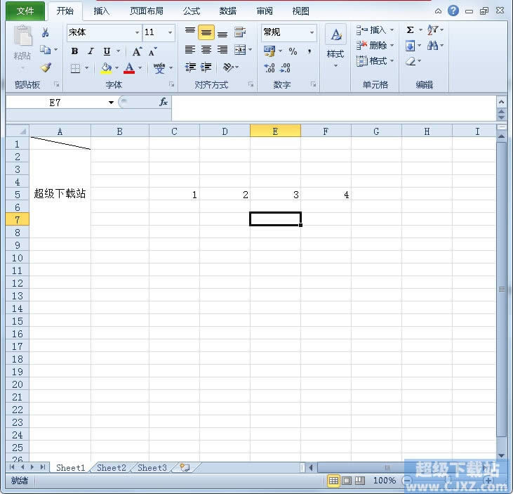Expand the Merge cells dropdown arrow
The image size is (513, 494).
(x=251, y=50)
